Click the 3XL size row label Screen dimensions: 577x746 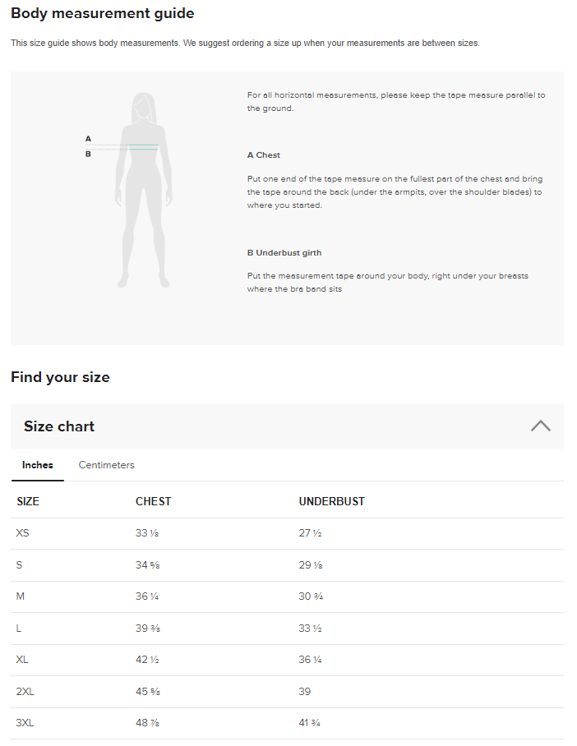25,723
